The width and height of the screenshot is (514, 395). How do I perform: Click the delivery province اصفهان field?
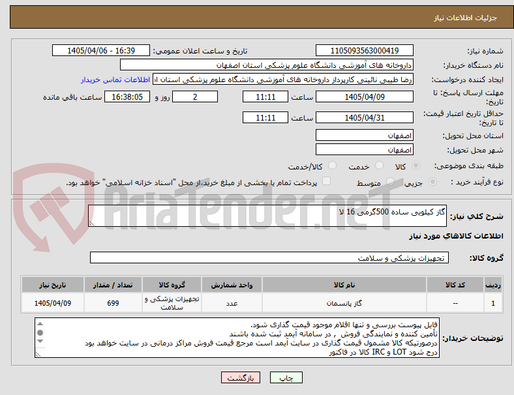click(x=365, y=136)
